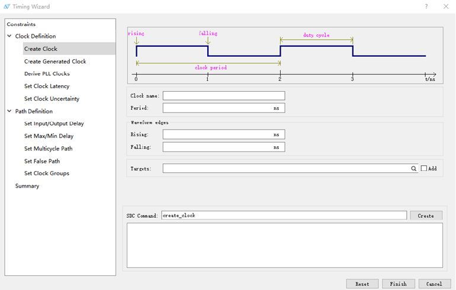This screenshot has width=456, height=290.
Task: Go to Set Clock Latency
Action: pos(47,86)
